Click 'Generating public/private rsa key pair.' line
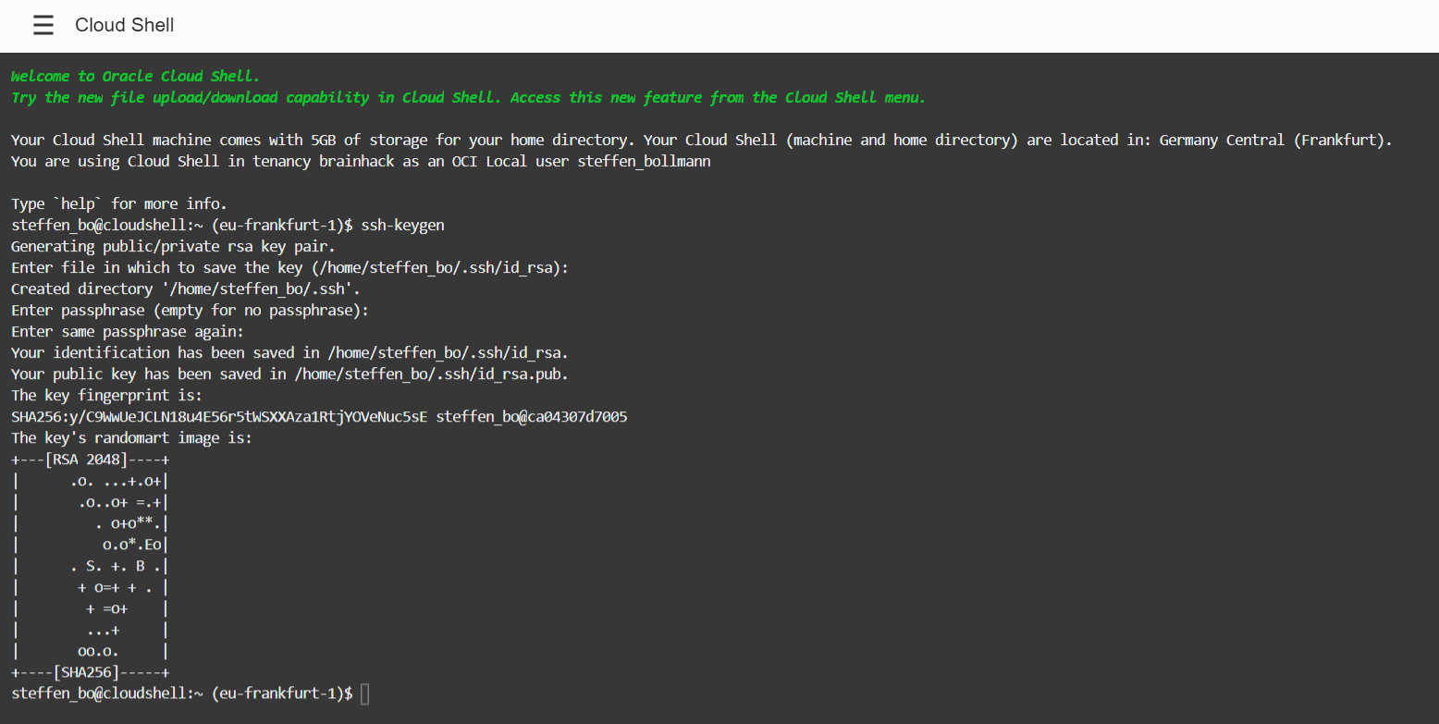 (x=174, y=246)
